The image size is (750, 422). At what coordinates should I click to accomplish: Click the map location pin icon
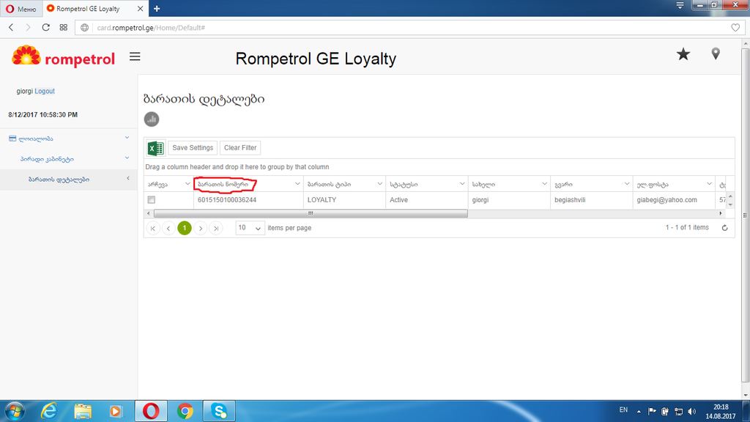click(x=716, y=53)
